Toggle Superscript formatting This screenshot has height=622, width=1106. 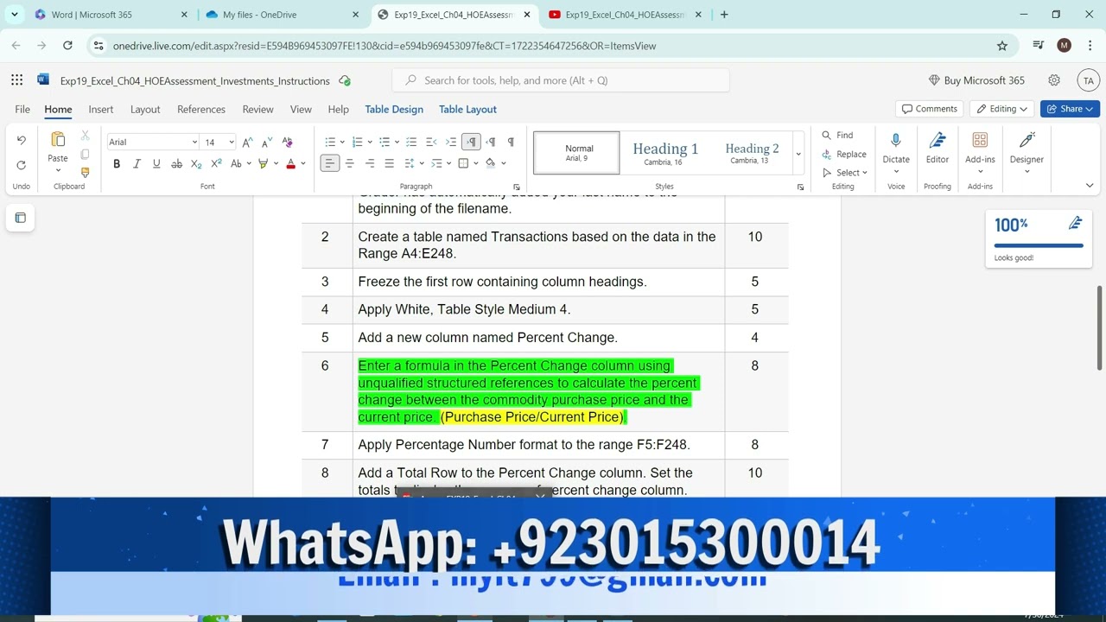(216, 163)
